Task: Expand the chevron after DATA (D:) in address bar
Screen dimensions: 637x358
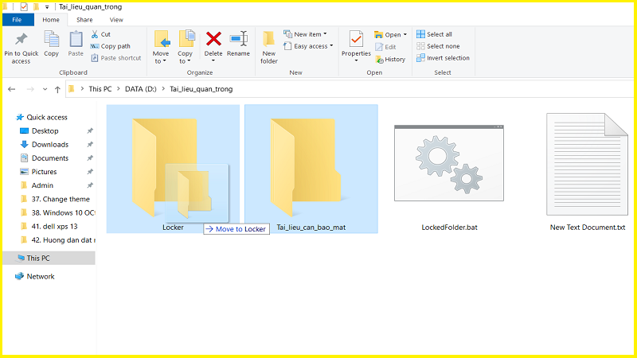Action: pyautogui.click(x=163, y=89)
